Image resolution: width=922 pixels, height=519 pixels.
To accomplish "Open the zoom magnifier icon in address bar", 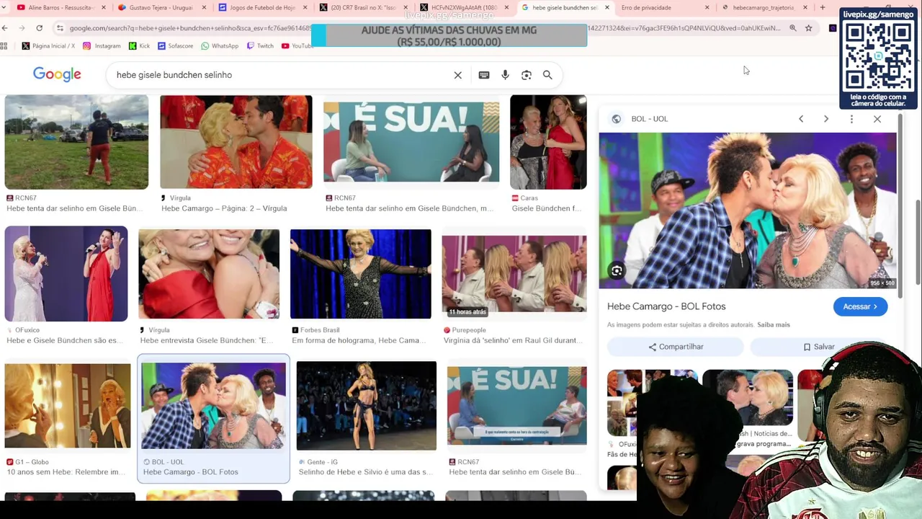I will [792, 28].
